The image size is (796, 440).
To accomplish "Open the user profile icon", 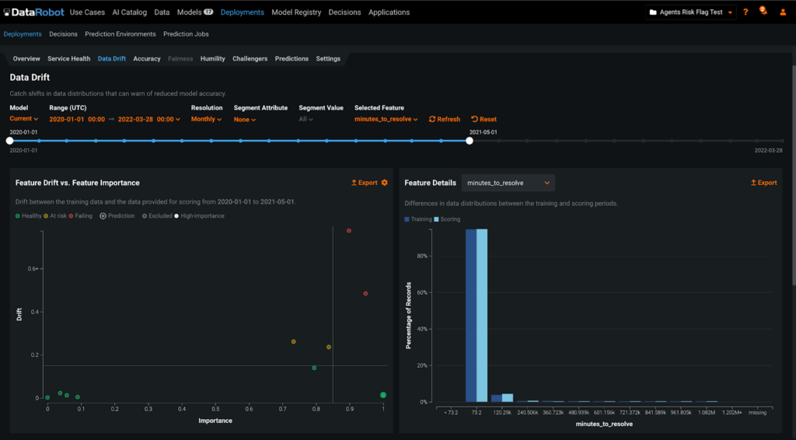I will pos(783,12).
